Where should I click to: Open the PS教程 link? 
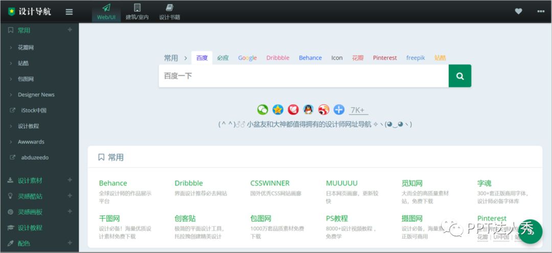coord(337,219)
